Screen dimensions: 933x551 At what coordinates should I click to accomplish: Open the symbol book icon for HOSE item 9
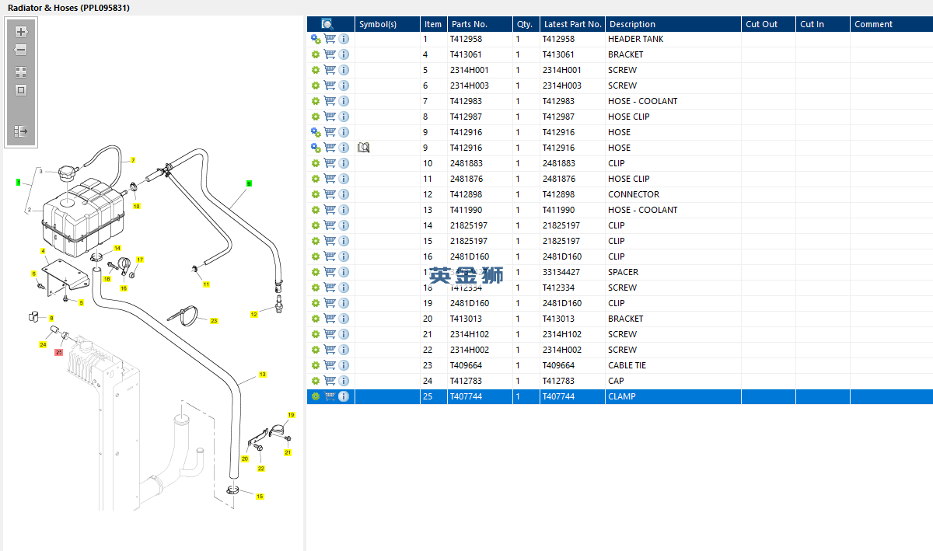pyautogui.click(x=363, y=148)
